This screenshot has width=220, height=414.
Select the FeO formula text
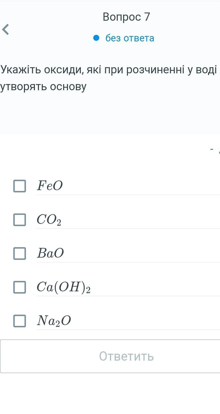pyautogui.click(x=50, y=186)
